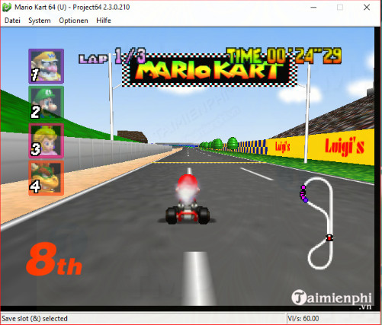Open the Datei menu
The width and height of the screenshot is (382, 325).
pos(12,21)
